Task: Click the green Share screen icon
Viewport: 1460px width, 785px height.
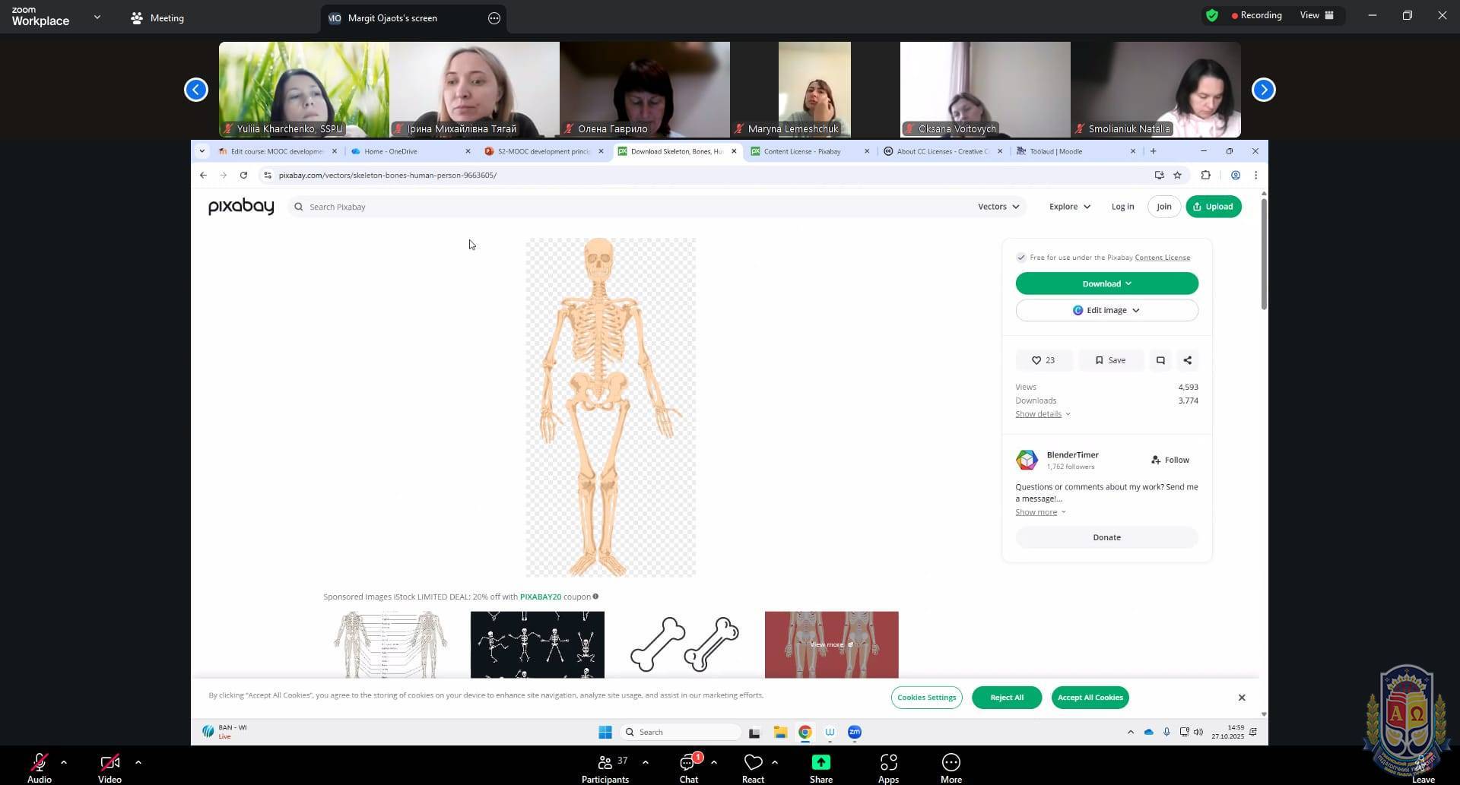Action: pyautogui.click(x=820, y=763)
